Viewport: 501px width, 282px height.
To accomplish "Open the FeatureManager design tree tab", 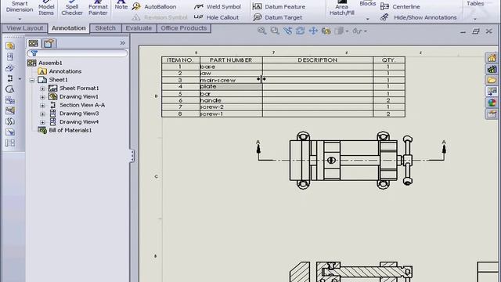I will click(33, 43).
